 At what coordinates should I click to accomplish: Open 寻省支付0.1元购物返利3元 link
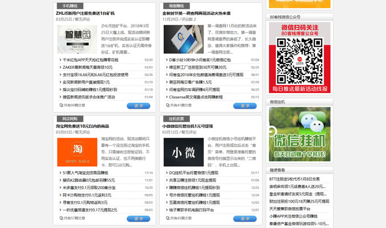tap(85, 203)
